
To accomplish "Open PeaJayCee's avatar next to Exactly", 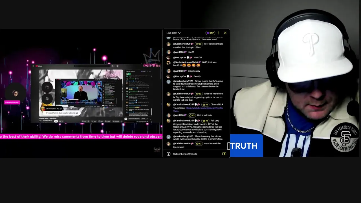I will (168, 76).
